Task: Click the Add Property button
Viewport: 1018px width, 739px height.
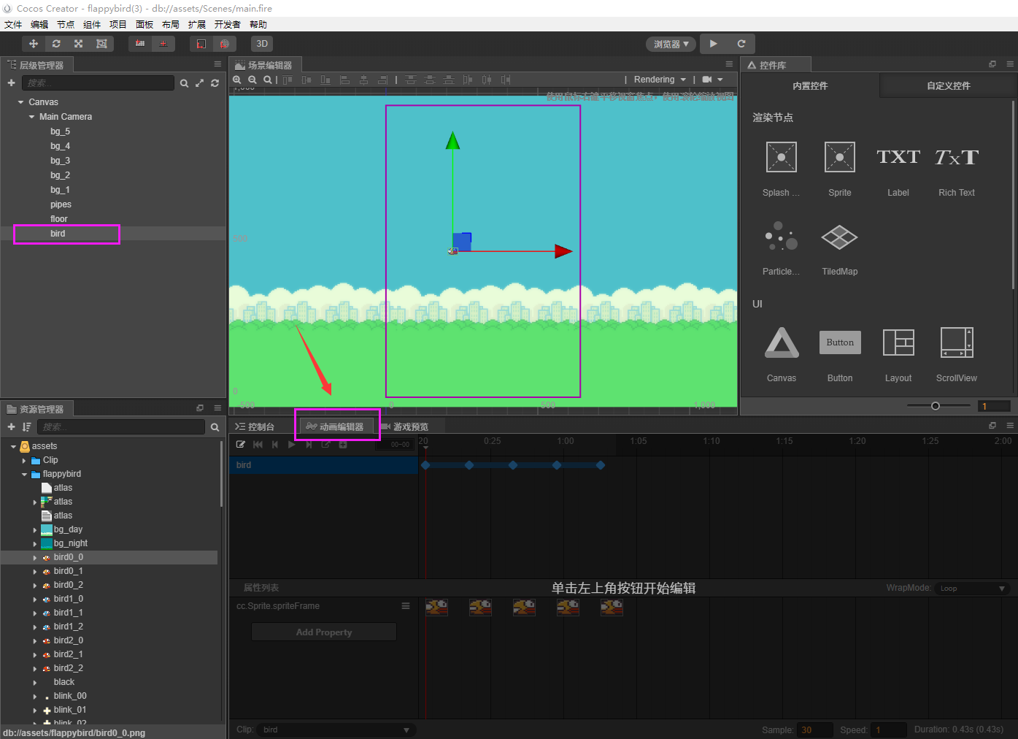Action: tap(324, 632)
